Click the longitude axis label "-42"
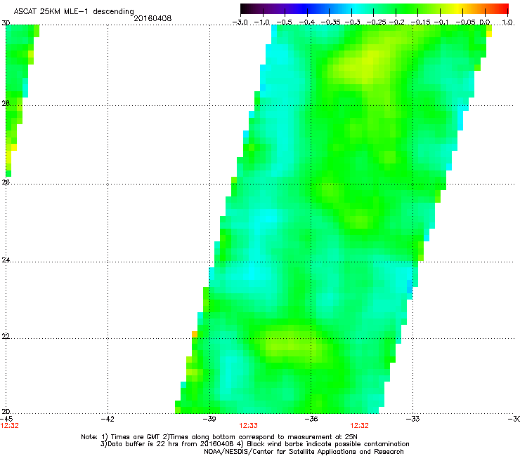Viewport: 520px width, 456px height. (x=108, y=419)
